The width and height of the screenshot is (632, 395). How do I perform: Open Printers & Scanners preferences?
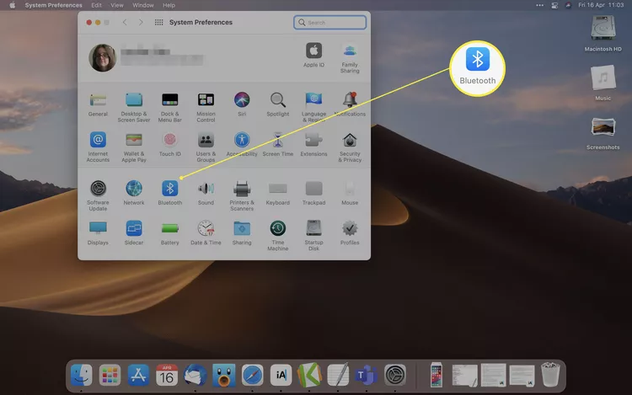pos(242,196)
